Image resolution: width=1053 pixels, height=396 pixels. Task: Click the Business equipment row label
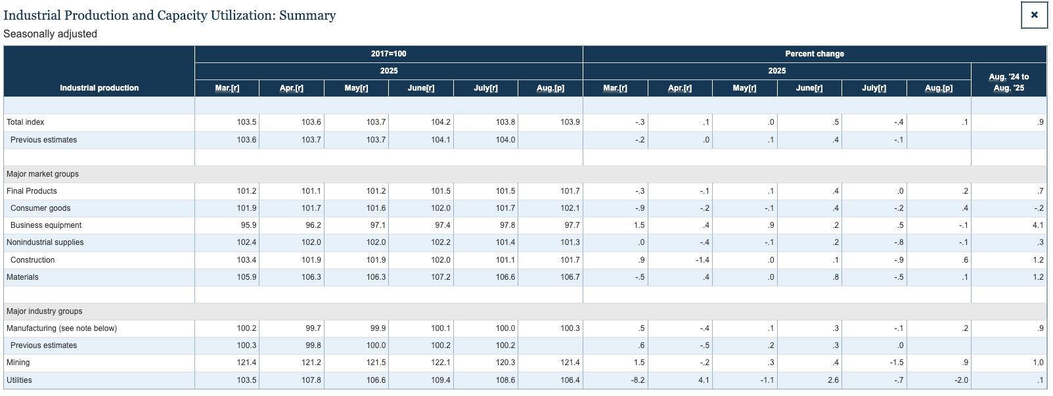[46, 225]
